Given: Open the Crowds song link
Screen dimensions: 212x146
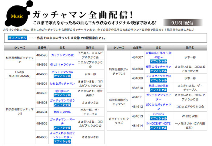Looking at the screenshot, I should (x=158, y=114).
